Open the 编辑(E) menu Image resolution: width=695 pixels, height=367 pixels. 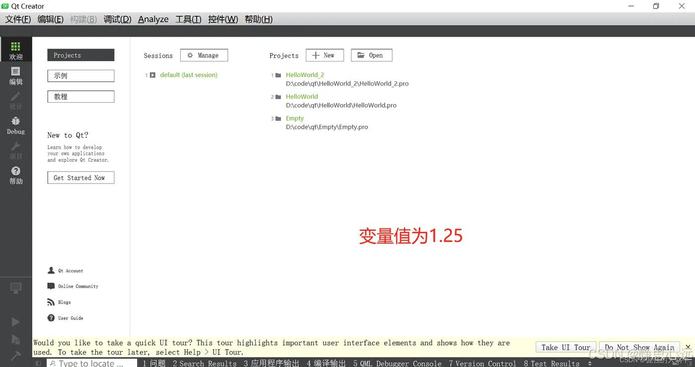click(x=51, y=19)
